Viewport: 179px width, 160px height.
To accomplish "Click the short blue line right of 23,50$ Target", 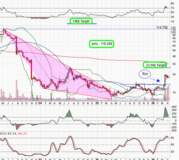I will (x=169, y=68).
